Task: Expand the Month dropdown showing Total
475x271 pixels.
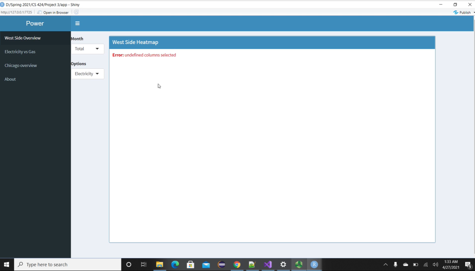Action: click(88, 49)
